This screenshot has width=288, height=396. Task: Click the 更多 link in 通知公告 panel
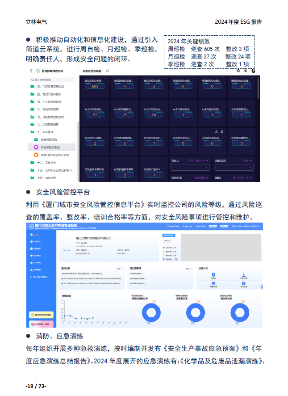tap(120, 269)
